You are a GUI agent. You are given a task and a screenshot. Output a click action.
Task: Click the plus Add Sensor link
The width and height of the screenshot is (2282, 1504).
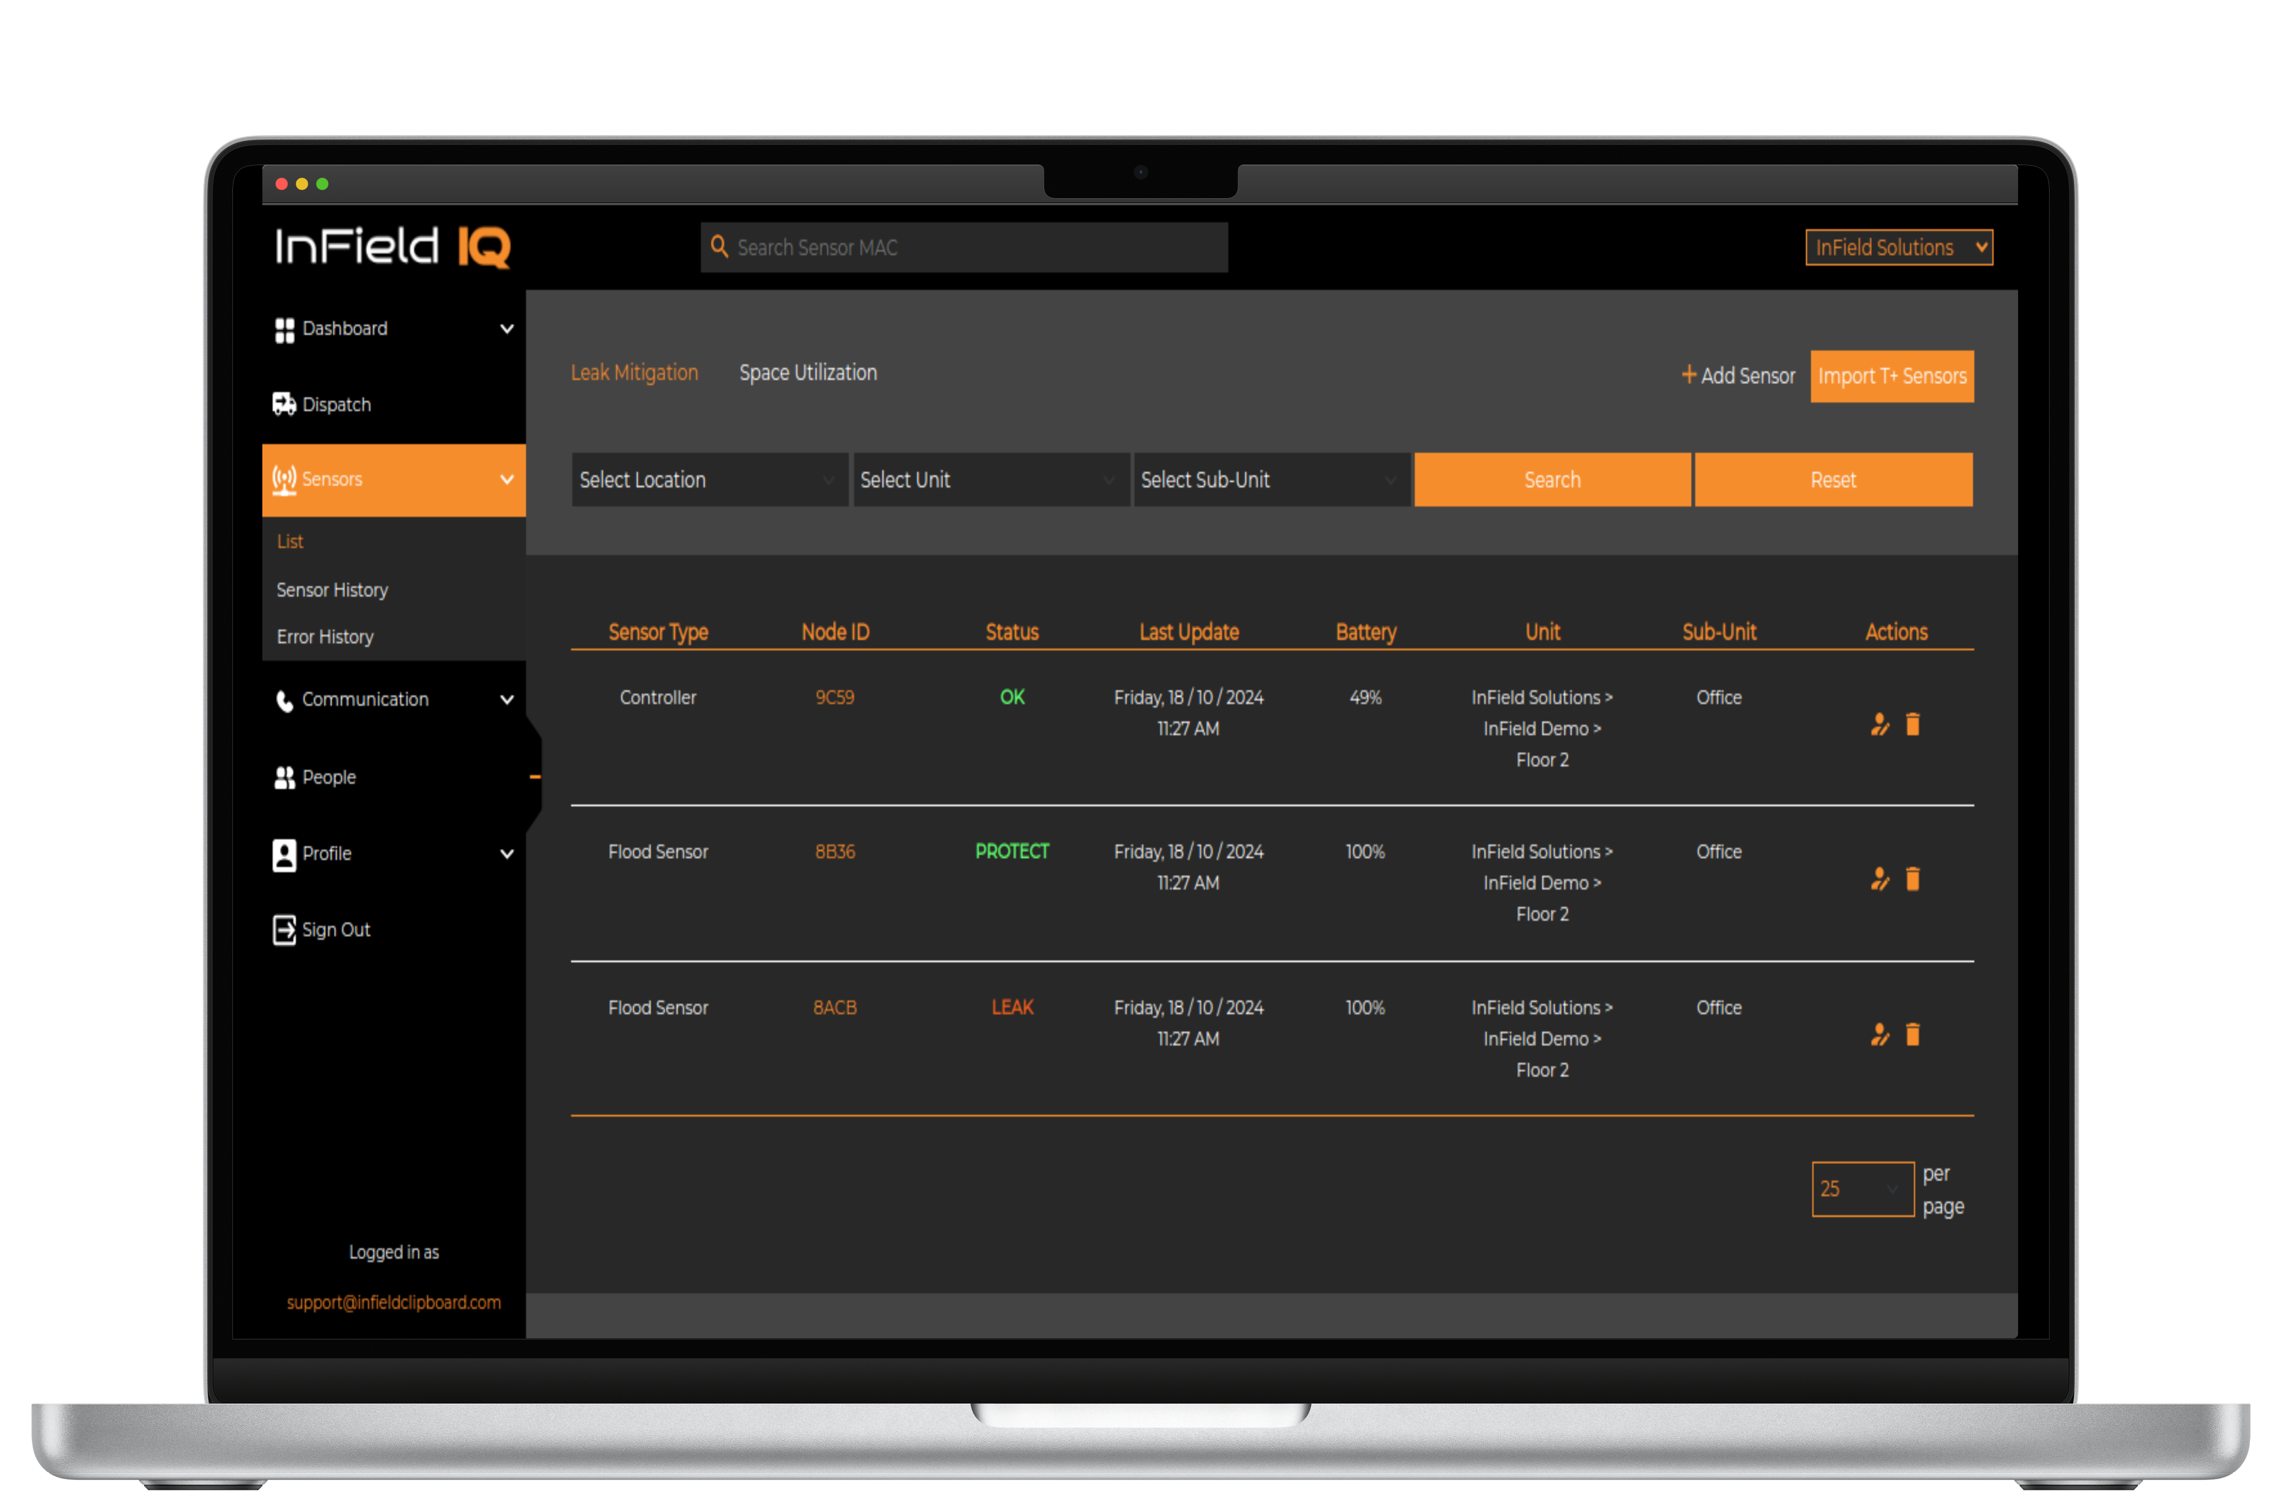[x=1737, y=376]
